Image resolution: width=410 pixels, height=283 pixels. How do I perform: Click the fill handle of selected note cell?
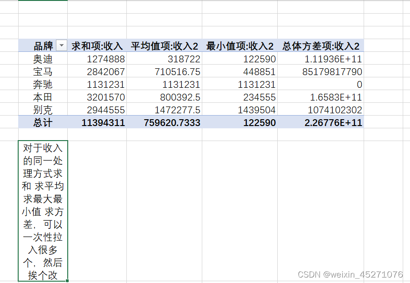(x=67, y=281)
